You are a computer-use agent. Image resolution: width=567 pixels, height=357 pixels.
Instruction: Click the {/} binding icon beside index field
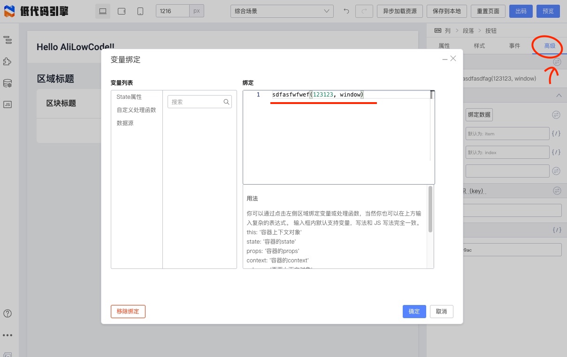click(x=556, y=152)
